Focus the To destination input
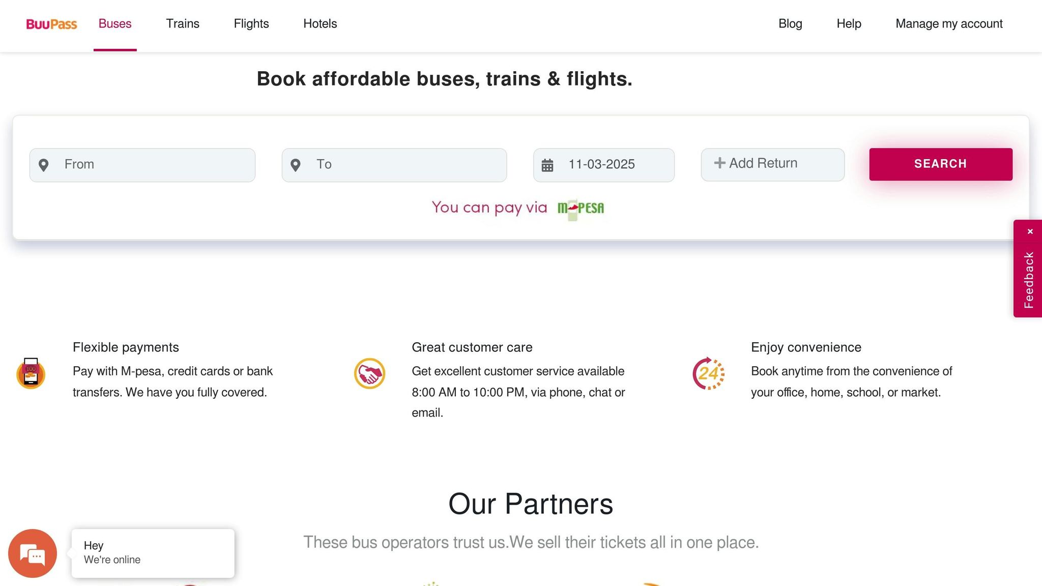Viewport: 1042px width, 586px height. [x=402, y=165]
